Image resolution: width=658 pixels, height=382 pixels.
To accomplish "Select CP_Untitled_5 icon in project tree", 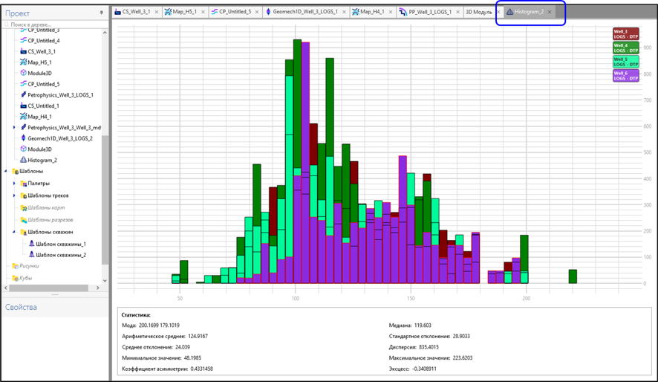I will [23, 84].
